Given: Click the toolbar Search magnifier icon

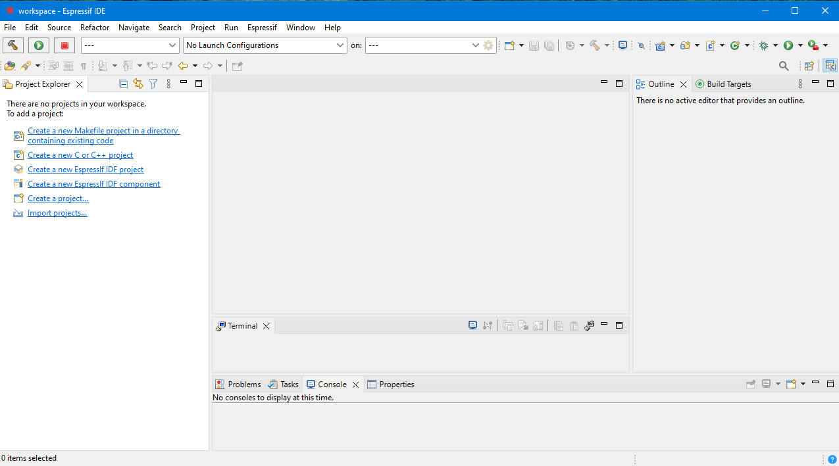Looking at the screenshot, I should (784, 66).
